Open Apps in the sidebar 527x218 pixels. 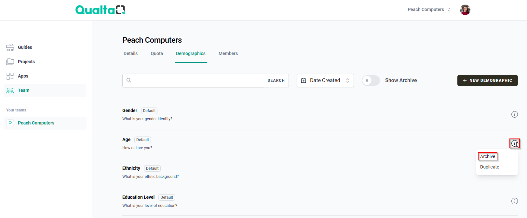(x=45, y=76)
